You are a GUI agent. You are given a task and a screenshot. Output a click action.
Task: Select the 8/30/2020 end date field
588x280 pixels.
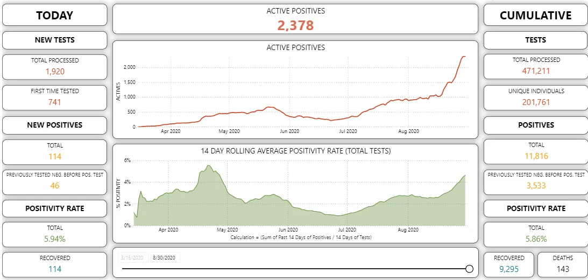(165, 258)
